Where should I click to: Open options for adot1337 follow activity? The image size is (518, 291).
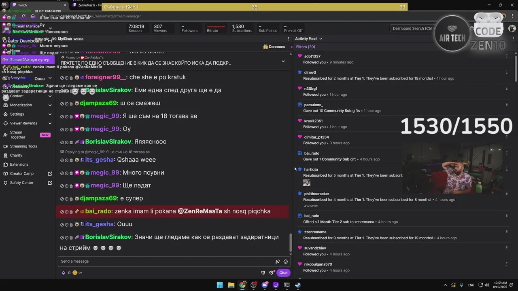click(507, 56)
